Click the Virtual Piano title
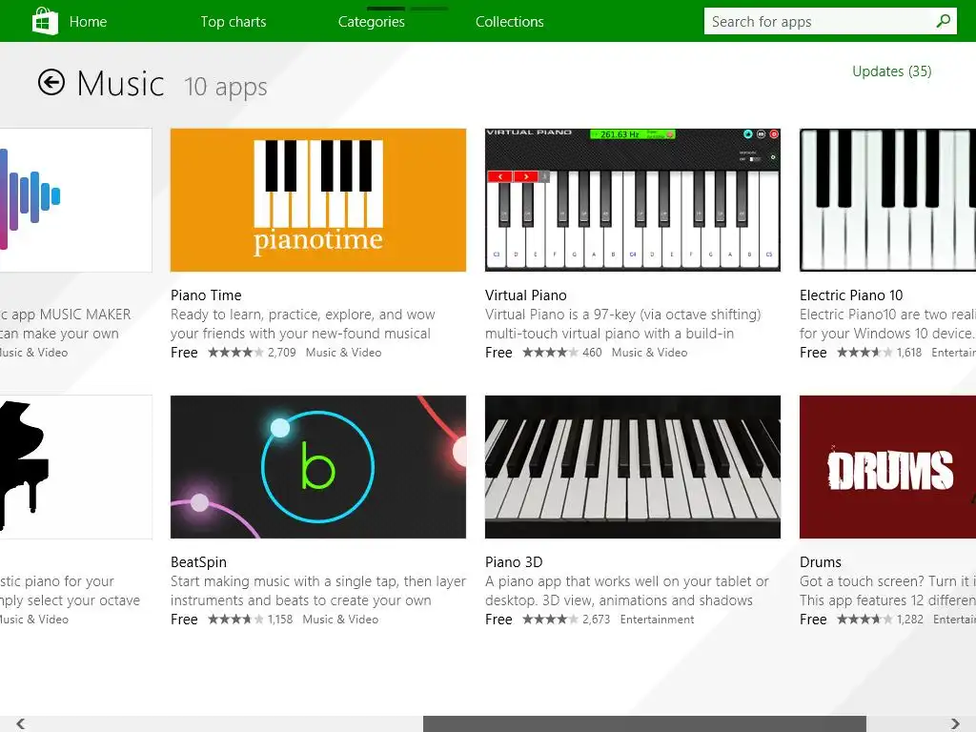The image size is (976, 732). point(526,295)
